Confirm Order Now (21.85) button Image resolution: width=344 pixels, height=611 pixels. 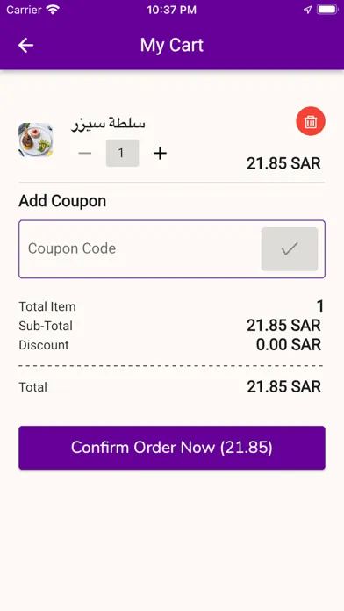[x=172, y=448]
